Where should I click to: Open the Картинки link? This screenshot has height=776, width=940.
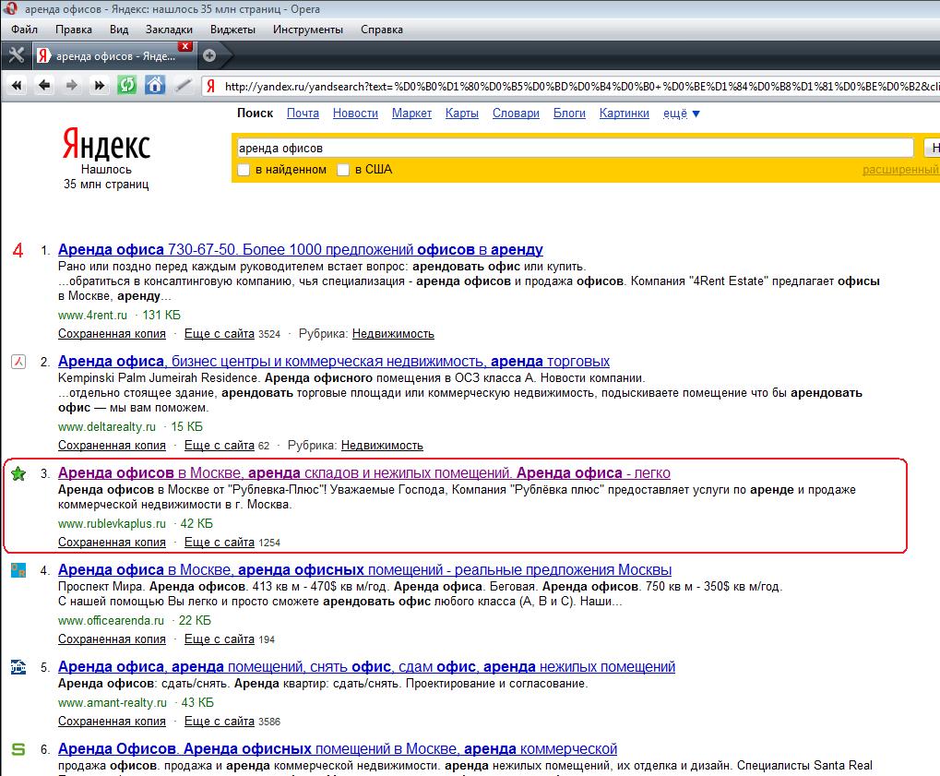pyautogui.click(x=625, y=113)
